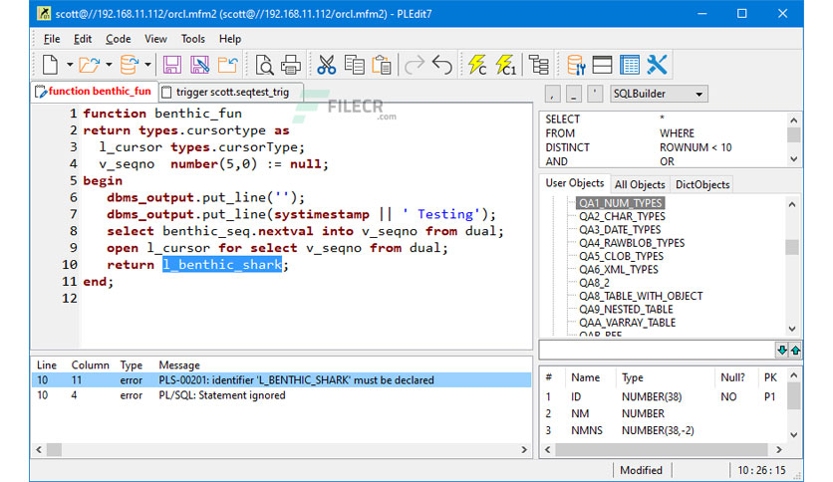Select the PLS-00201 error message row
The image size is (833, 482).
point(282,380)
